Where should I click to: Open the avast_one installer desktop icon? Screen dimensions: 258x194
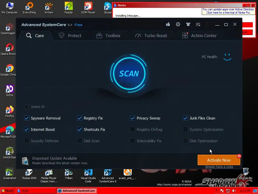127,175
